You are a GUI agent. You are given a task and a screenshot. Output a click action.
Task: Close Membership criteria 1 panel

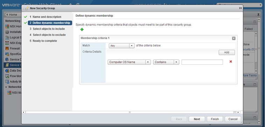233,38
